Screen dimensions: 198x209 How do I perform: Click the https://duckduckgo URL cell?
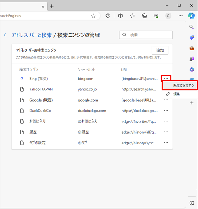139,111
